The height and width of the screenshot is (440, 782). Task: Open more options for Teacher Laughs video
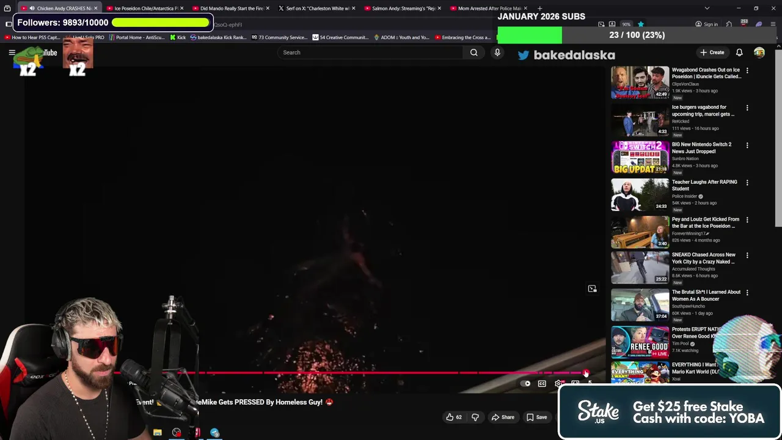click(747, 183)
